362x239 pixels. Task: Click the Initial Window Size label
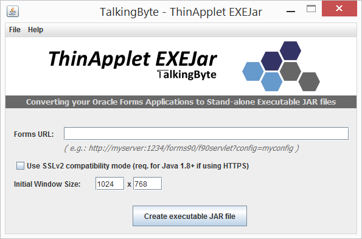click(x=47, y=184)
